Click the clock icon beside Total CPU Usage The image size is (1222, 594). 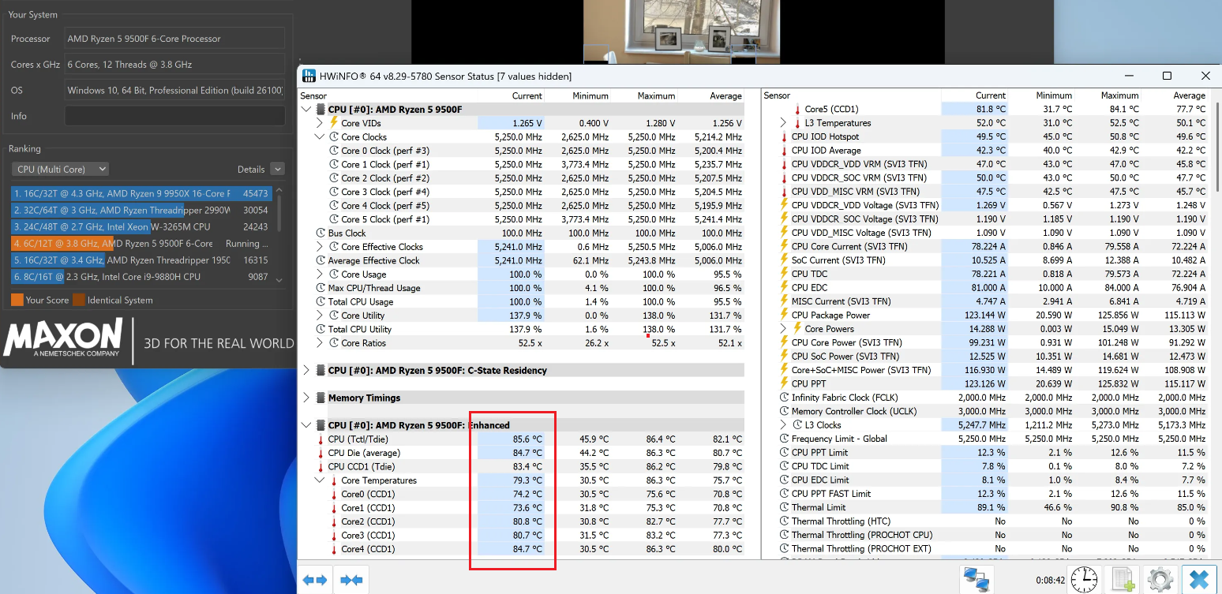pos(321,301)
